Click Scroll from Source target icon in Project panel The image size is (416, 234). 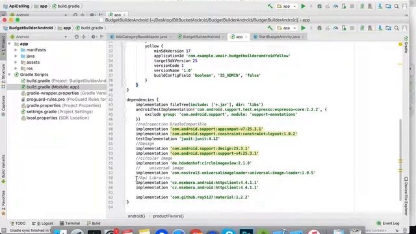click(x=77, y=36)
